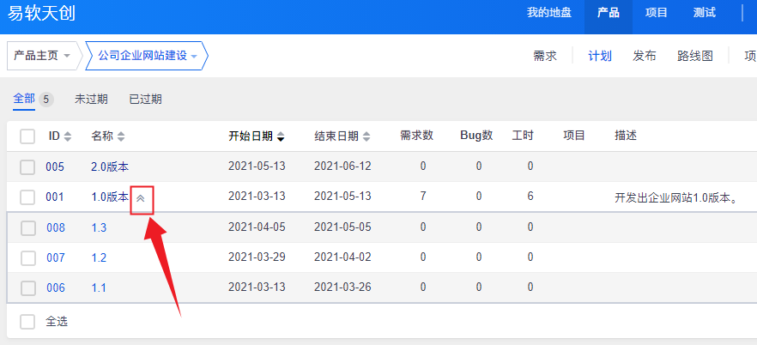This screenshot has height=345, width=757.
Task: Click the badge count 5
Action: click(x=46, y=99)
